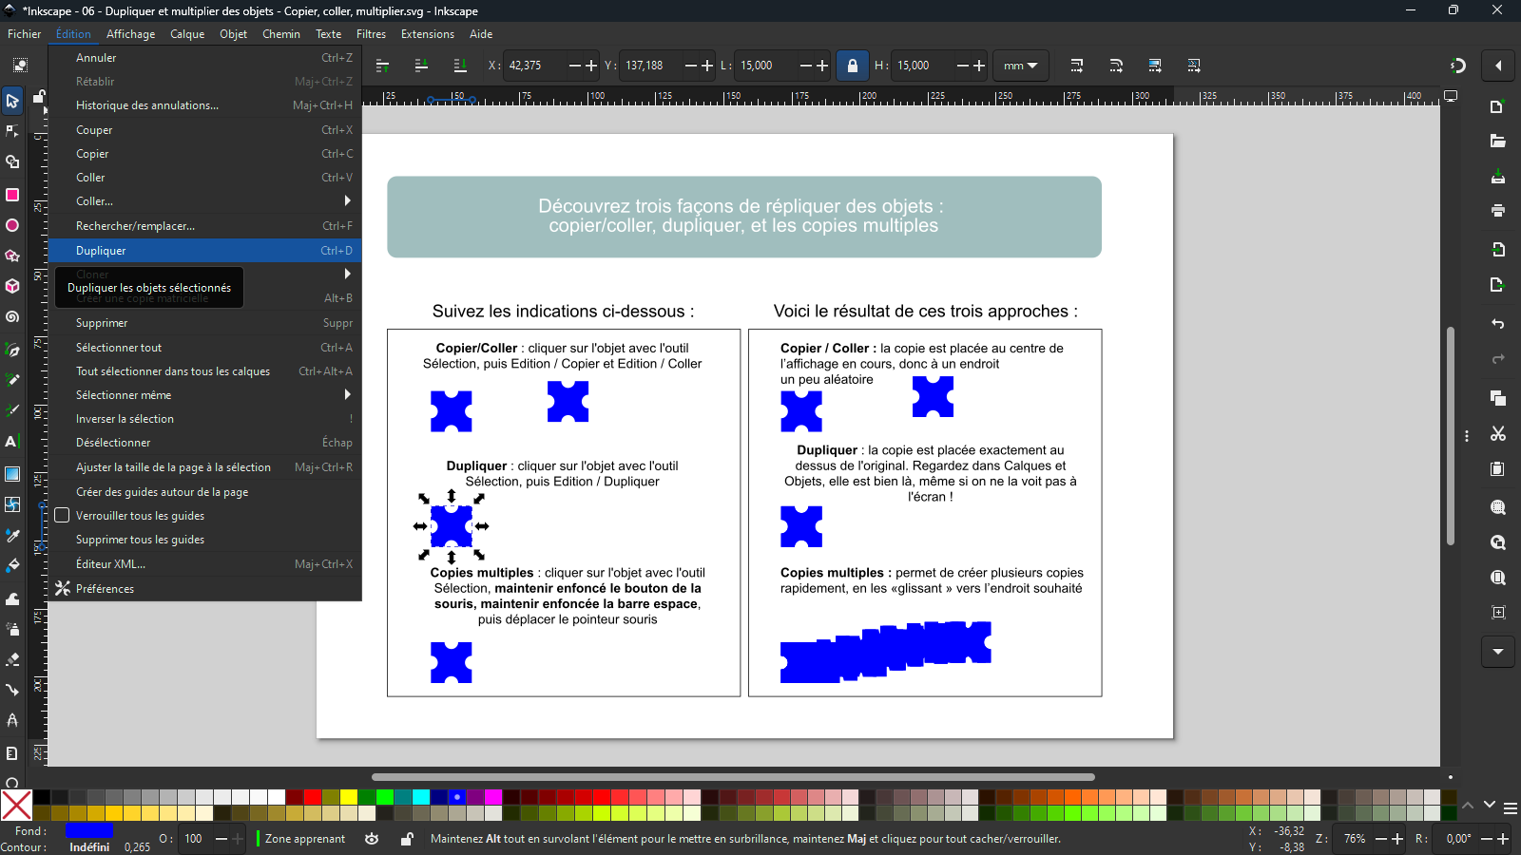Click the Print icon in the commands bar
Viewport: 1521px width, 855px height.
click(x=1498, y=211)
